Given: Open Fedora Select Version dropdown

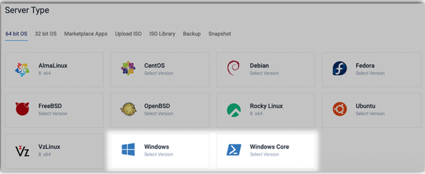Looking at the screenshot, I should click(370, 73).
